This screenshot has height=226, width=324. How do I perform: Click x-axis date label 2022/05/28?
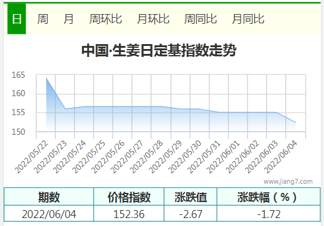(x=146, y=157)
